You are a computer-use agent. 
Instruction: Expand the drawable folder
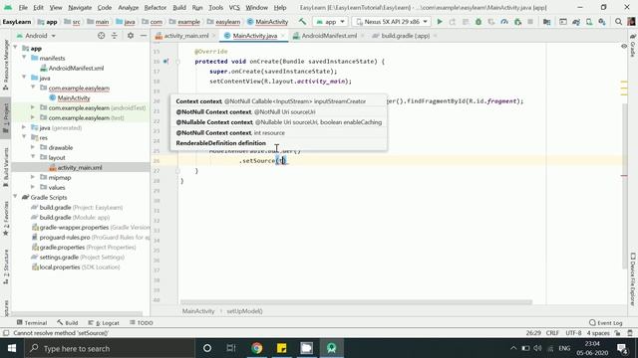(x=33, y=147)
